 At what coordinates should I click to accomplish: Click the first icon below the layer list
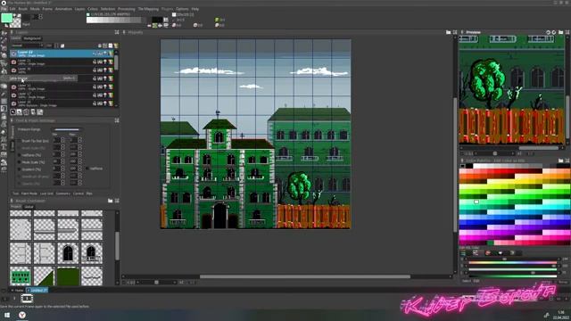tap(13, 112)
